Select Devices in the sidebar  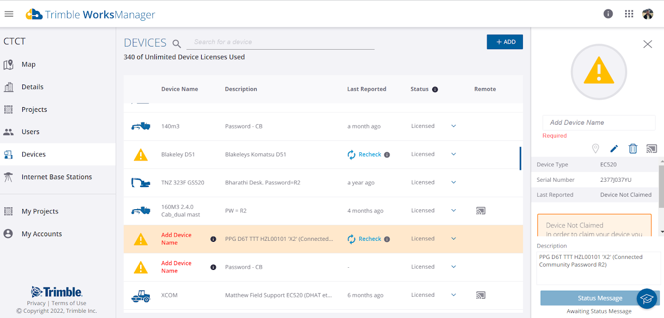tap(58, 154)
